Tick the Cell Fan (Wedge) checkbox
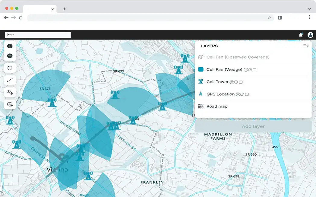316x197 pixels. tap(254, 70)
